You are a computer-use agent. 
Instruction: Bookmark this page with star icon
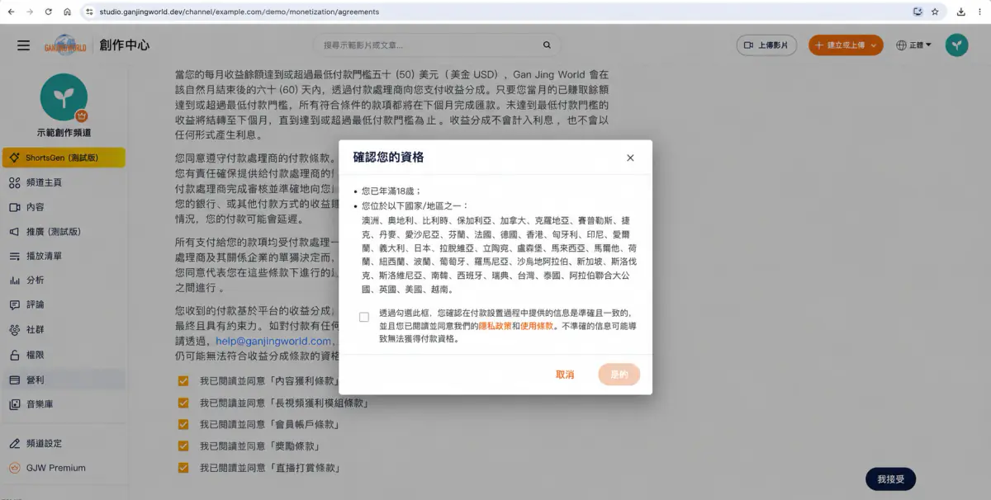[935, 12]
